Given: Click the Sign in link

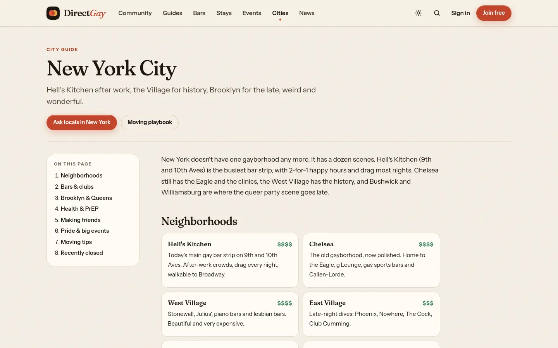Looking at the screenshot, I should (x=460, y=13).
